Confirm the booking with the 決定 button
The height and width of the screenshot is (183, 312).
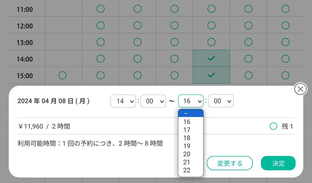click(278, 163)
